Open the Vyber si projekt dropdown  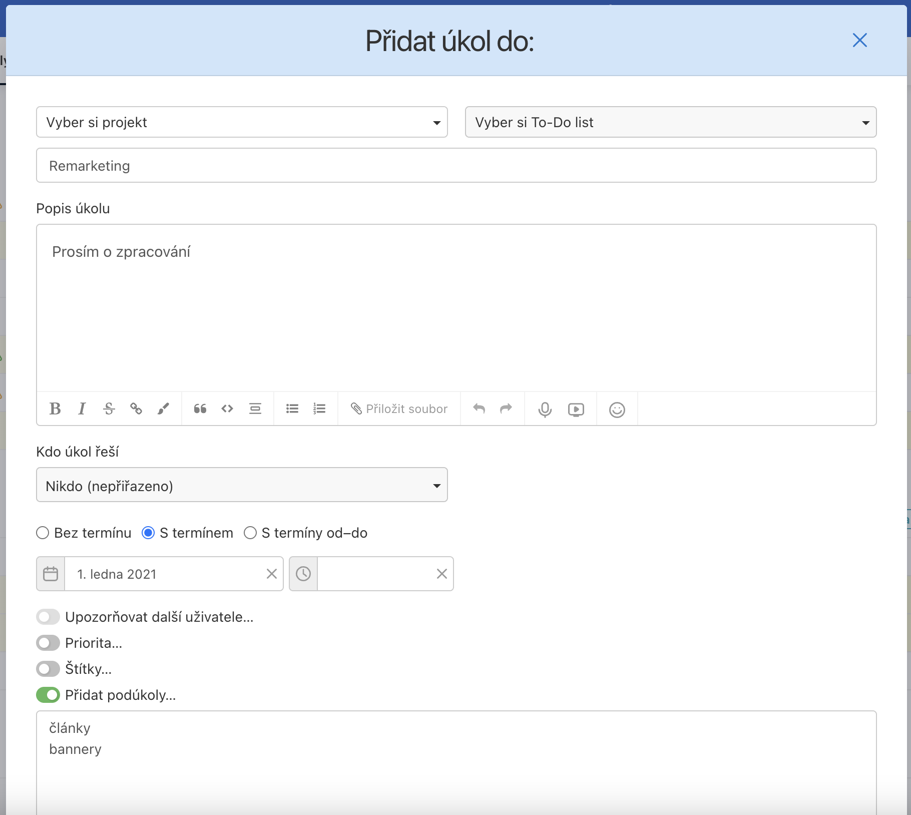pos(242,122)
